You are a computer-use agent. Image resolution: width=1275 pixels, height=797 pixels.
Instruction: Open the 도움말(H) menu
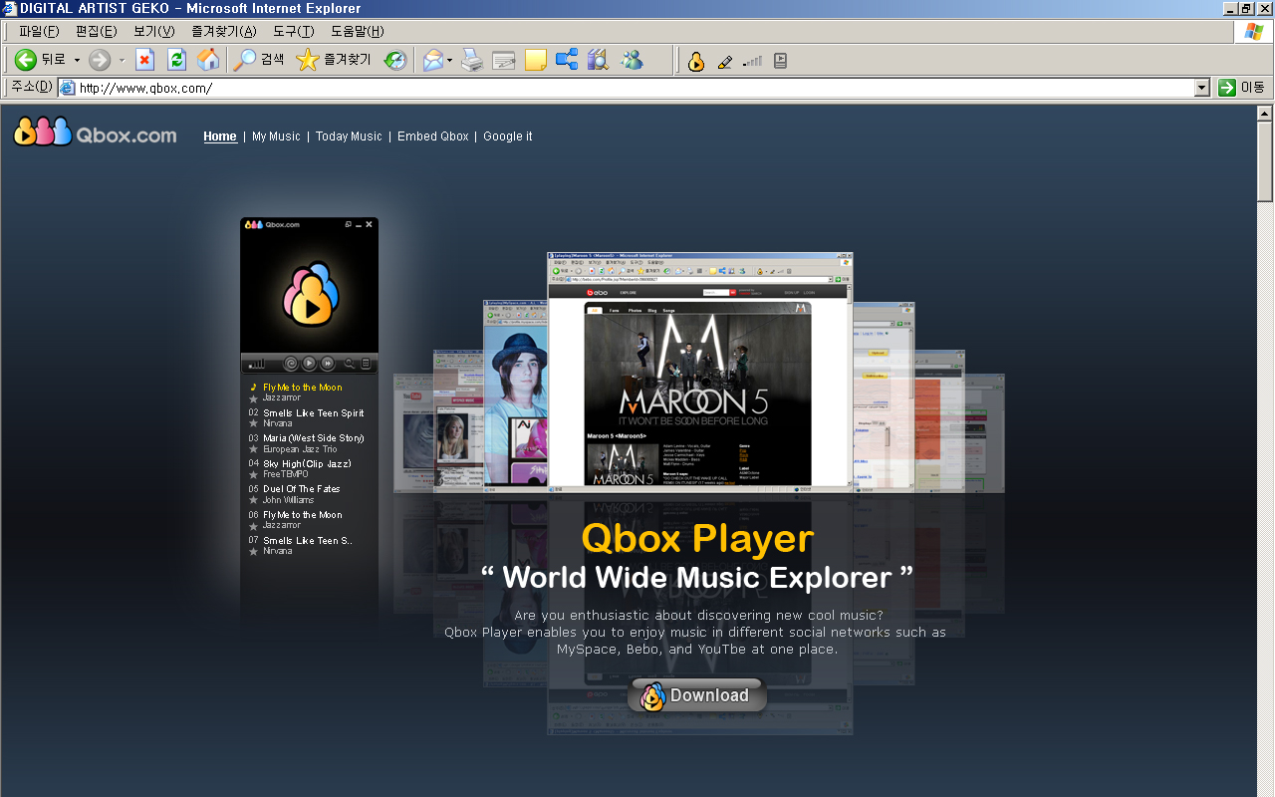(x=358, y=31)
